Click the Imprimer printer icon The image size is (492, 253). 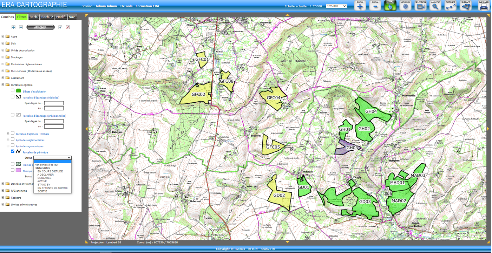click(x=484, y=6)
